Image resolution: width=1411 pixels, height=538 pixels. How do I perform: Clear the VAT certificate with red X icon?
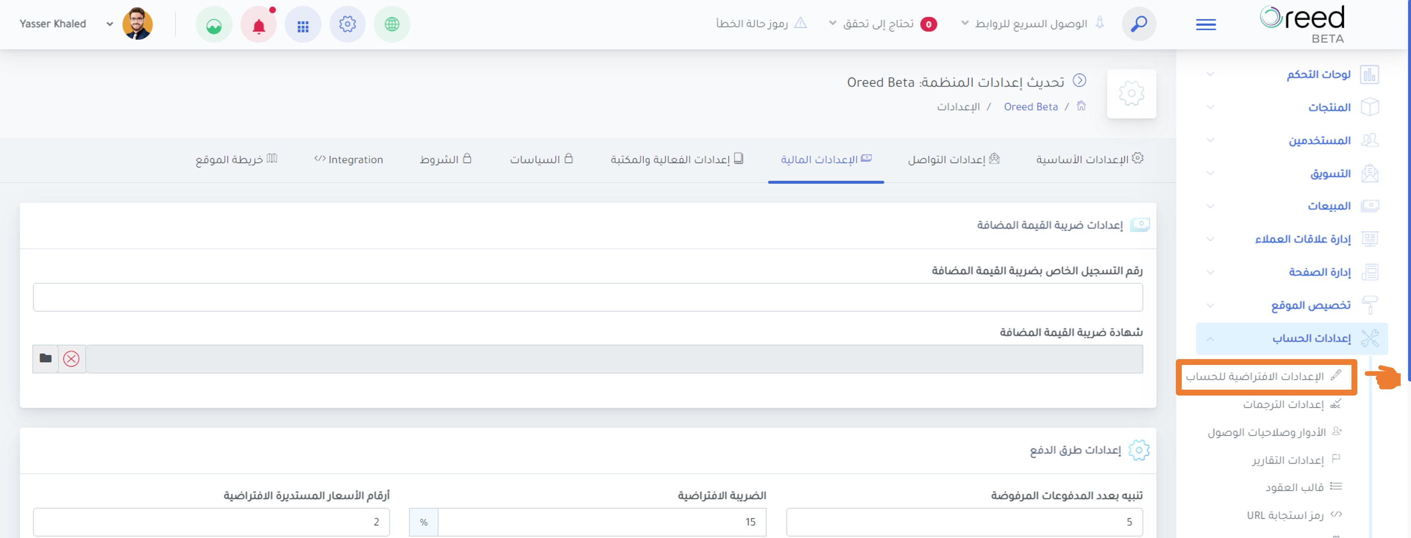71,359
